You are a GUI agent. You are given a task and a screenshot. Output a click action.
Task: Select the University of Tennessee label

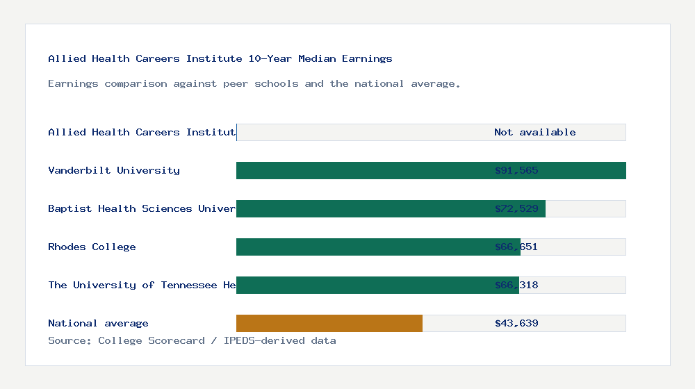tap(142, 285)
